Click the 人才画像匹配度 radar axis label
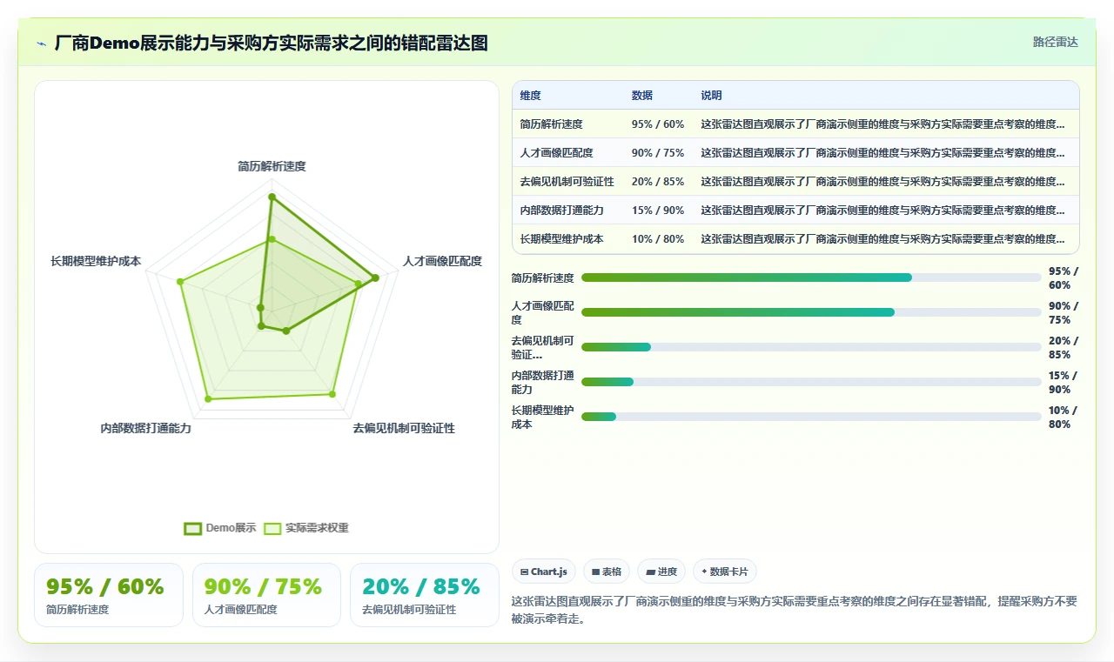 point(442,261)
